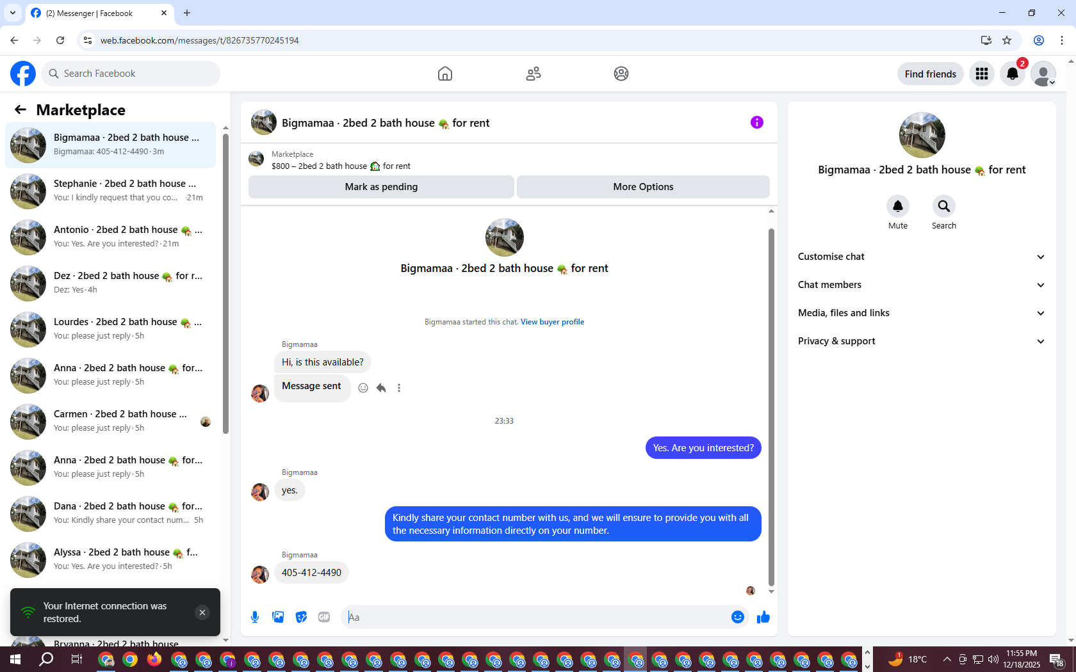Open More Options for the listing

[x=643, y=187]
